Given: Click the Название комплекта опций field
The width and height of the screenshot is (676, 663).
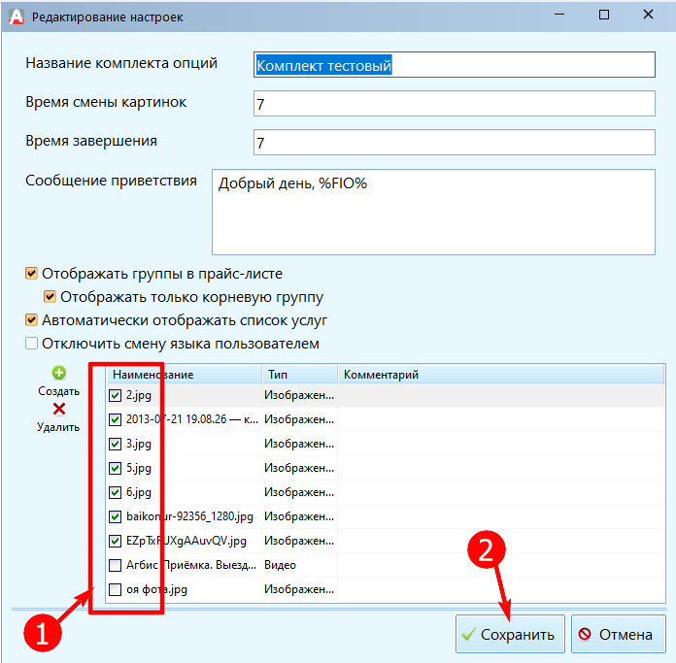Looking at the screenshot, I should tap(455, 65).
